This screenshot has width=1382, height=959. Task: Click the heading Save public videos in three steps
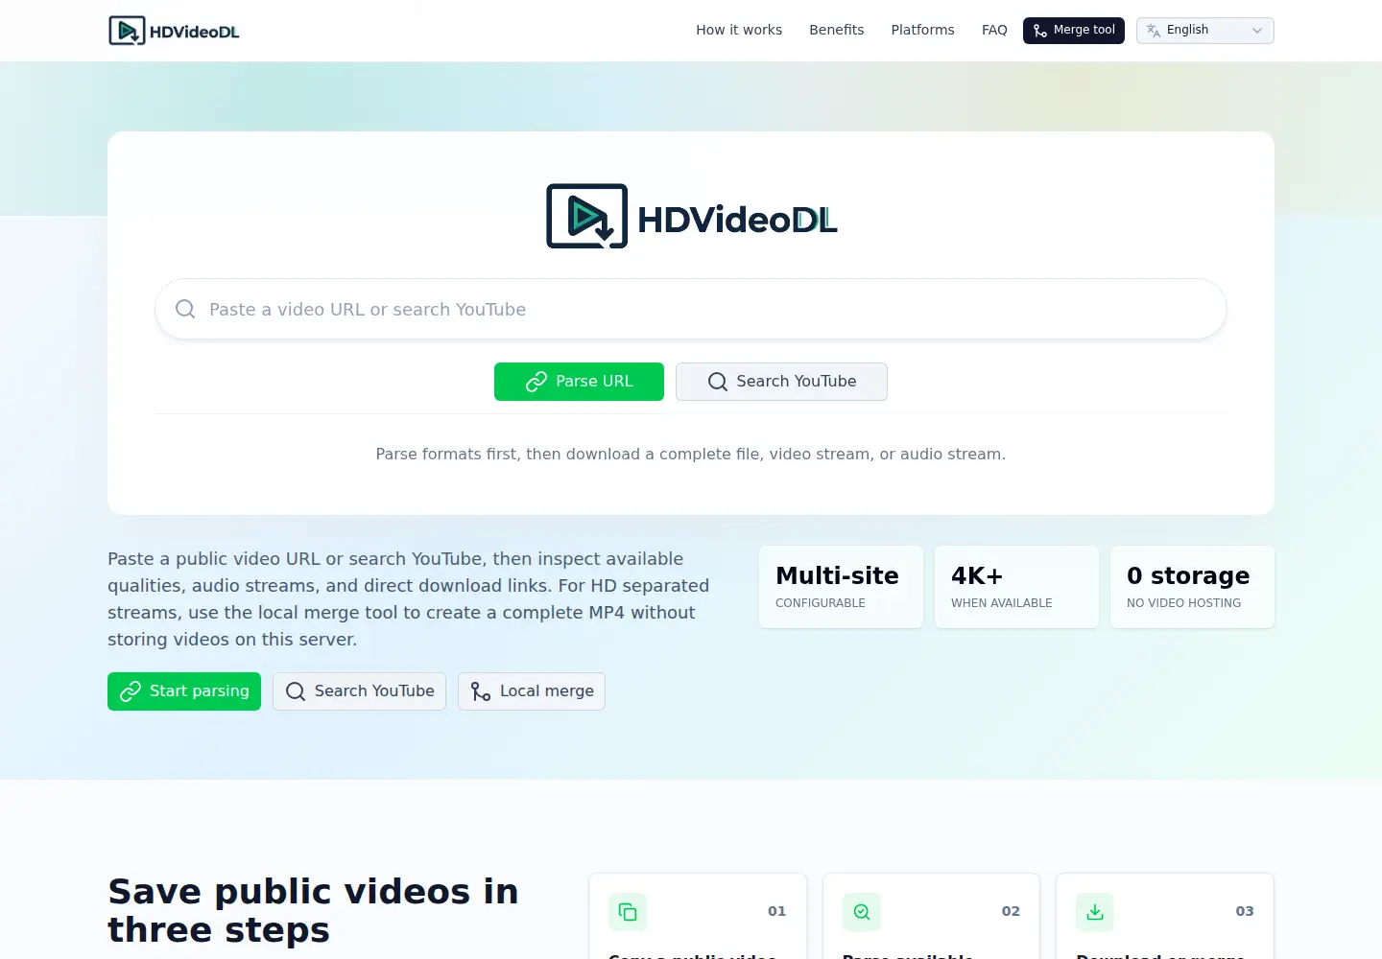pos(313,911)
